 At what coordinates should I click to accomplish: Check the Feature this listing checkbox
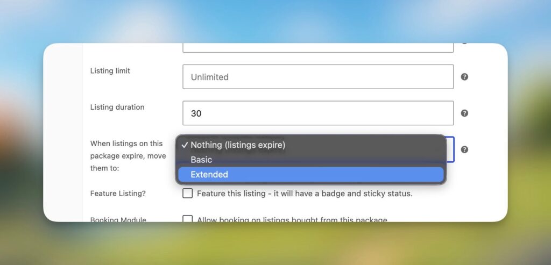pyautogui.click(x=188, y=194)
